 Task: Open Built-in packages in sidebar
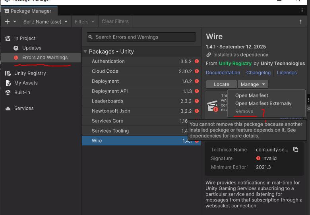tap(41, 92)
